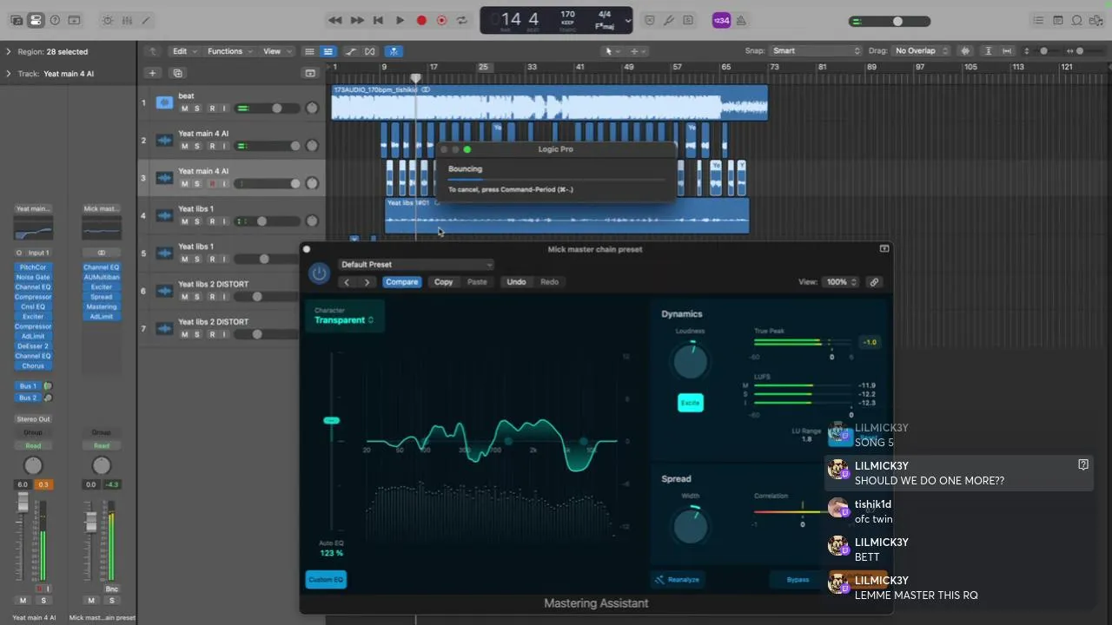Adjust the Auto EQ amount slider
This screenshot has height=625, width=1112.
tap(331, 420)
